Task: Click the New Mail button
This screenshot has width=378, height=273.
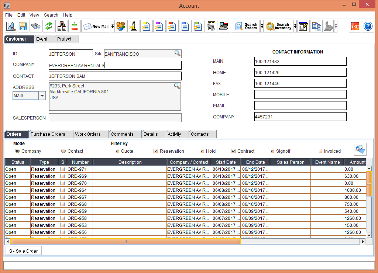Action: pyautogui.click(x=96, y=27)
